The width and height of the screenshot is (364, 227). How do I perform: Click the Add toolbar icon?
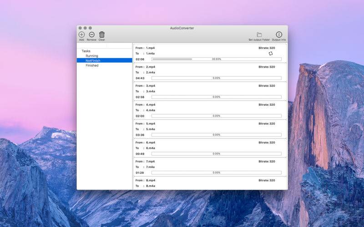pos(81,35)
